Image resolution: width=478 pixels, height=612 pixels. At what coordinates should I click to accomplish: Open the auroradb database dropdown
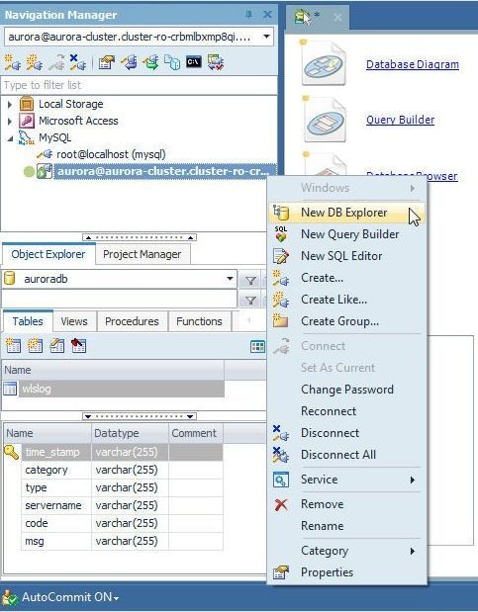[230, 279]
